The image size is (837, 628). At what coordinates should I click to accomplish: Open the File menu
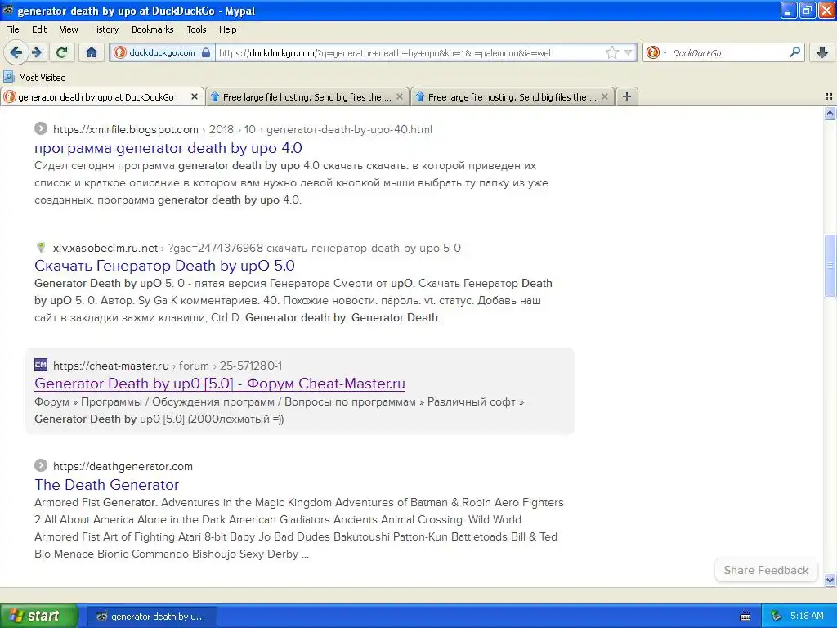(12, 29)
